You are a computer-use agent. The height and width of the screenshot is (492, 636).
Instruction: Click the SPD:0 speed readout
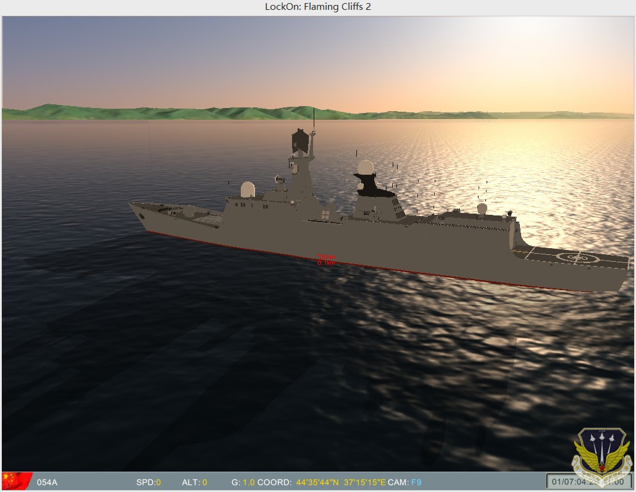(148, 482)
